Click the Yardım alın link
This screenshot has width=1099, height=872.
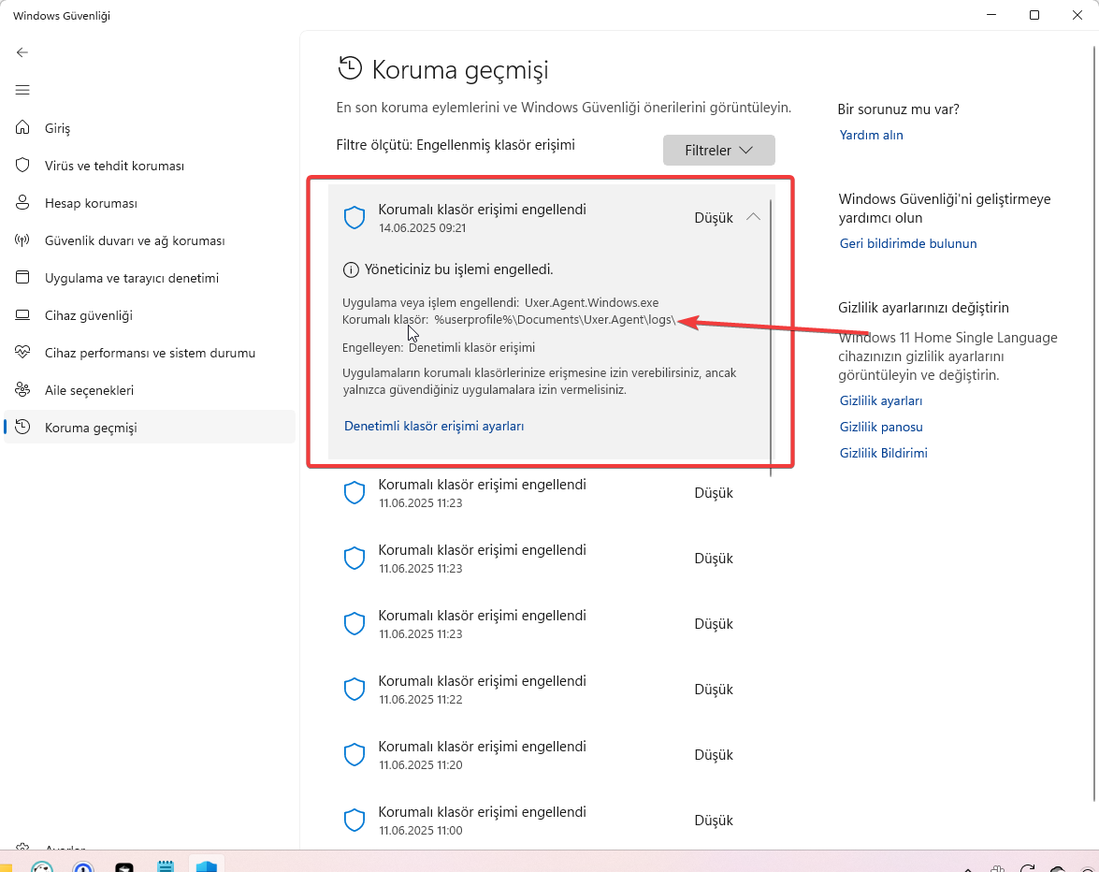click(x=871, y=135)
